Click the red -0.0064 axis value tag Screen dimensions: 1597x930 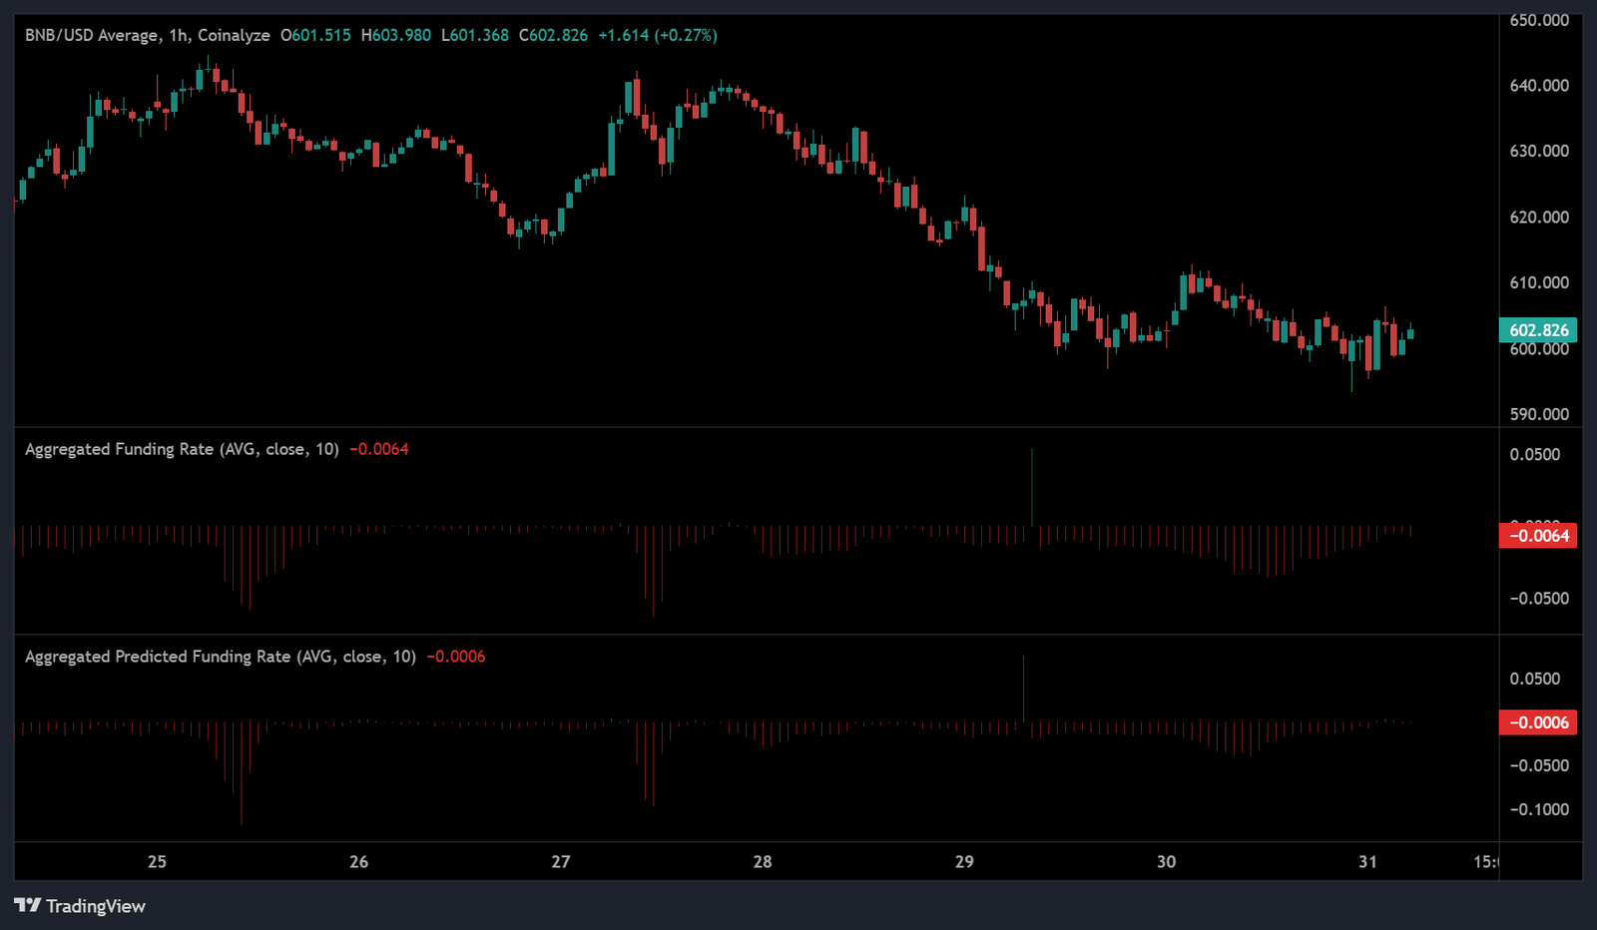[1538, 536]
